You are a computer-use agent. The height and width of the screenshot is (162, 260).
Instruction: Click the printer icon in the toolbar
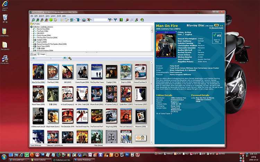[x=84, y=20]
